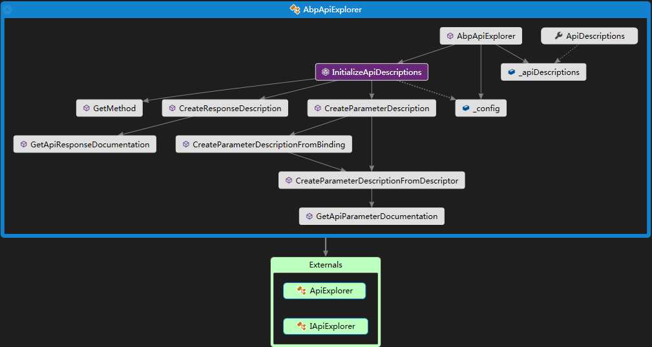The width and height of the screenshot is (652, 347).
Task: Click the blue field icon on _apiDescriptions
Action: [511, 72]
